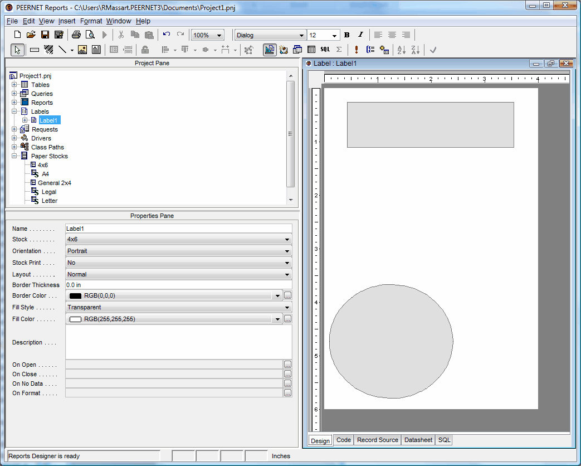Select the field/text box tool
The width and height of the screenshot is (581, 466).
[35, 50]
